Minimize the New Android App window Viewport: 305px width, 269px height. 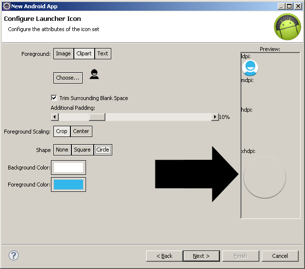pos(281,6)
